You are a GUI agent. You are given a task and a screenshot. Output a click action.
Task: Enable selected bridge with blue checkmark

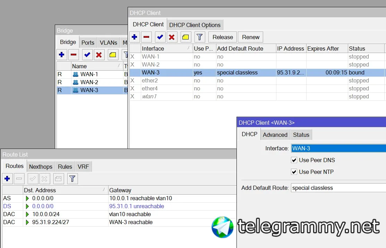pos(87,55)
